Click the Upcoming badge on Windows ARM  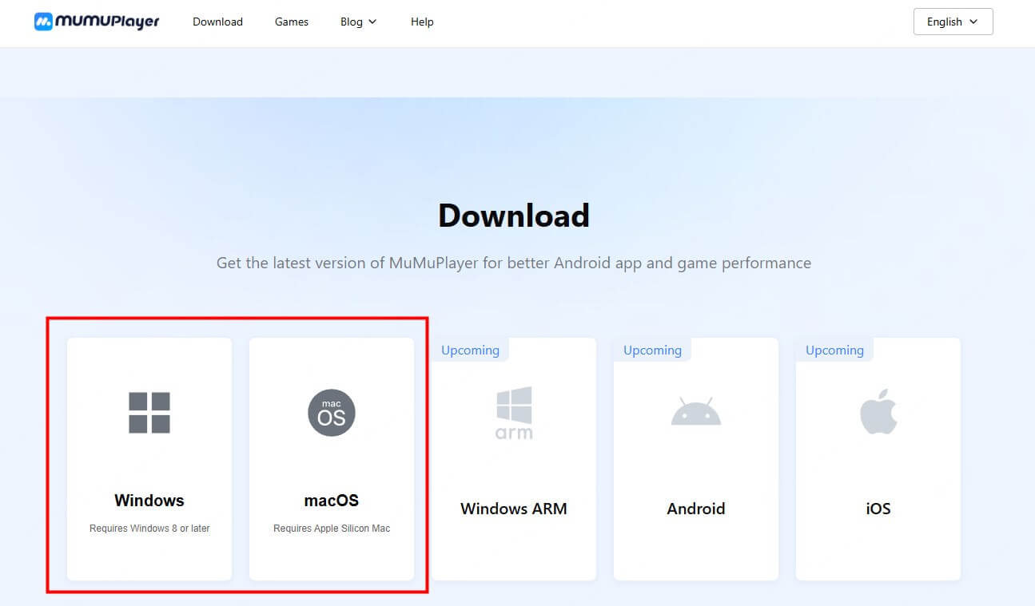point(470,350)
